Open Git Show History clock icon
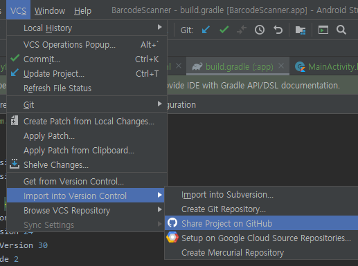This screenshot has width=358, height=266. tap(260, 30)
